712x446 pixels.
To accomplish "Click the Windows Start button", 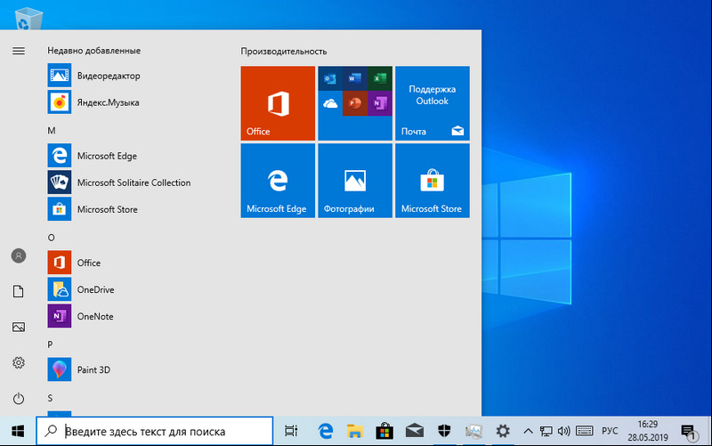I will click(x=18, y=431).
